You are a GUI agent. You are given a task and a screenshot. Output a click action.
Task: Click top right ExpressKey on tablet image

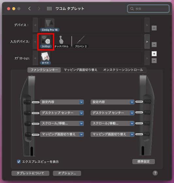[148, 102]
